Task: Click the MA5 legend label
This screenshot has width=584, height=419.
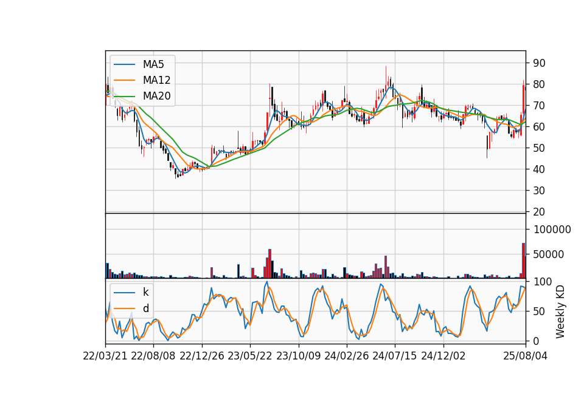Action: (x=153, y=64)
